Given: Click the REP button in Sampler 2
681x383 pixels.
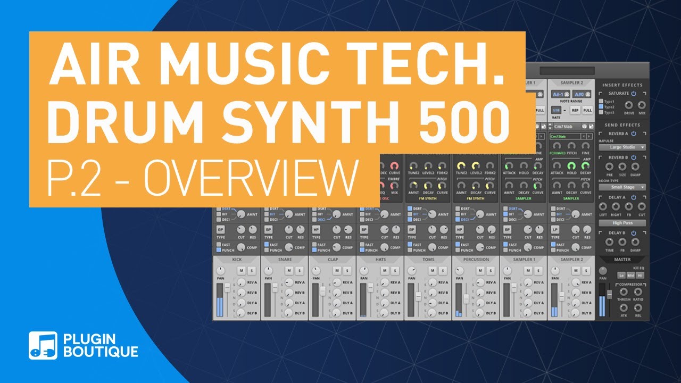Looking at the screenshot, I should click(x=575, y=110).
